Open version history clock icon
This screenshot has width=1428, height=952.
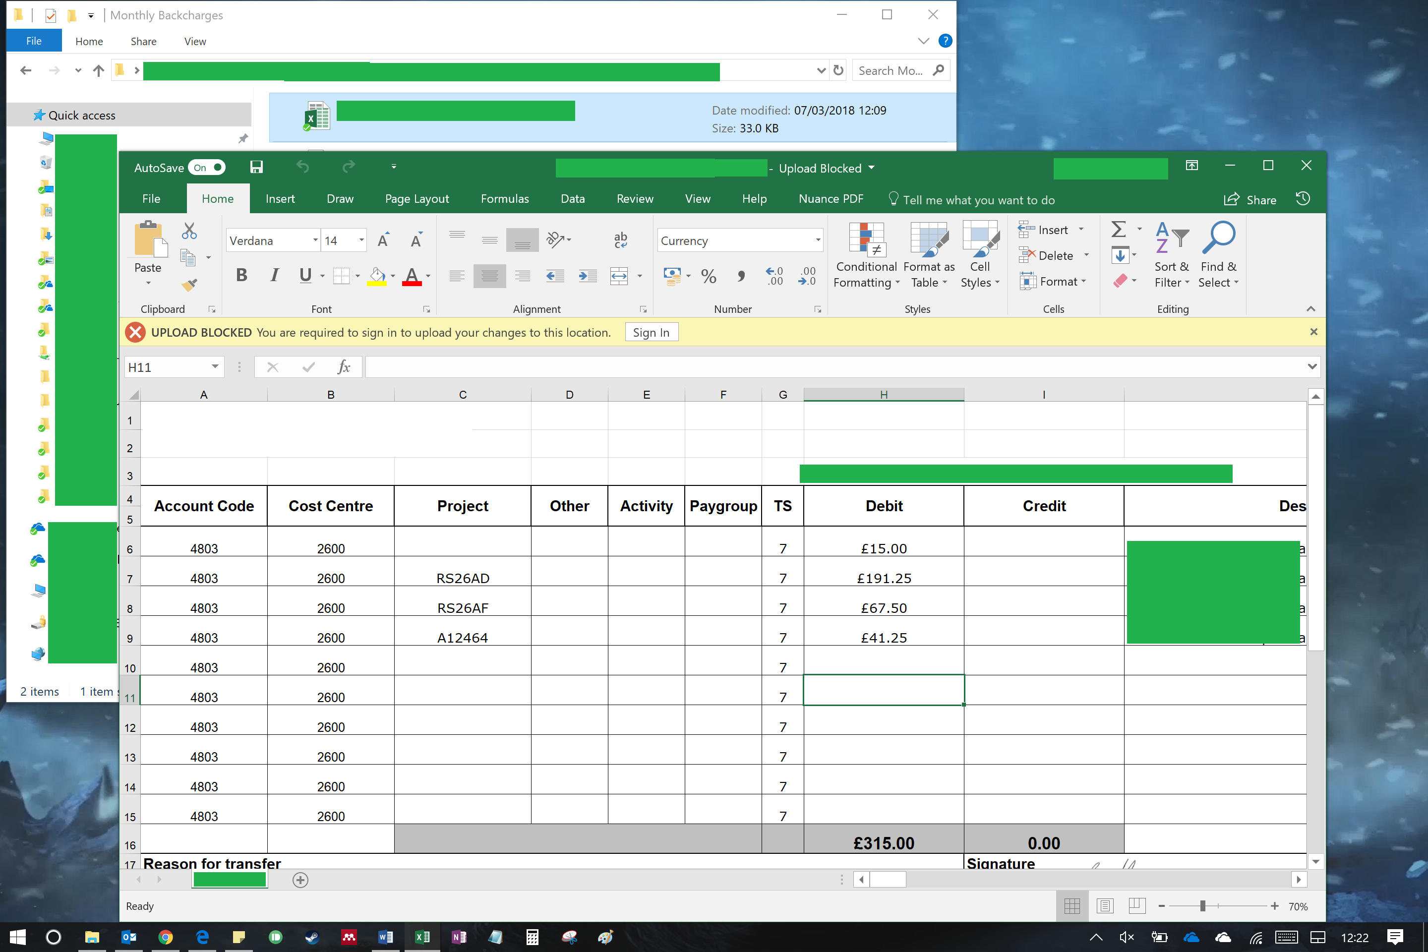(x=1303, y=199)
